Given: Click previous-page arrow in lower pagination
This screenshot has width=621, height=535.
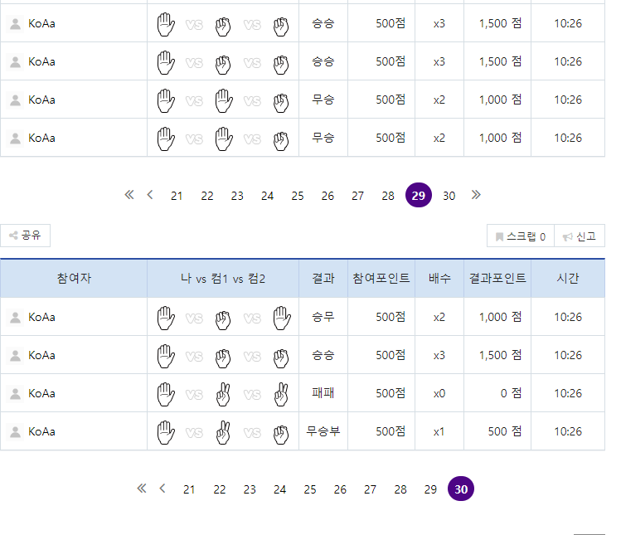Looking at the screenshot, I should [163, 489].
